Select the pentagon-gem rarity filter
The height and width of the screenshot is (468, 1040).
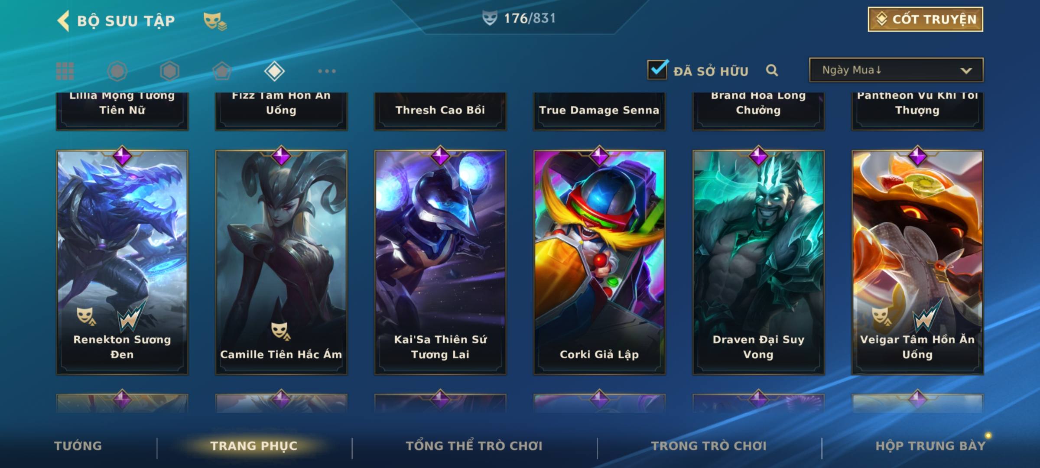pyautogui.click(x=222, y=71)
